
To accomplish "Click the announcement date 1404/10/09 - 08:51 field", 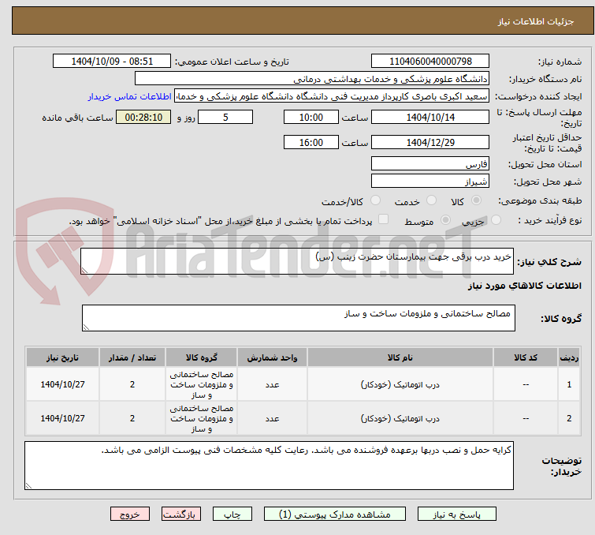I will [112, 61].
